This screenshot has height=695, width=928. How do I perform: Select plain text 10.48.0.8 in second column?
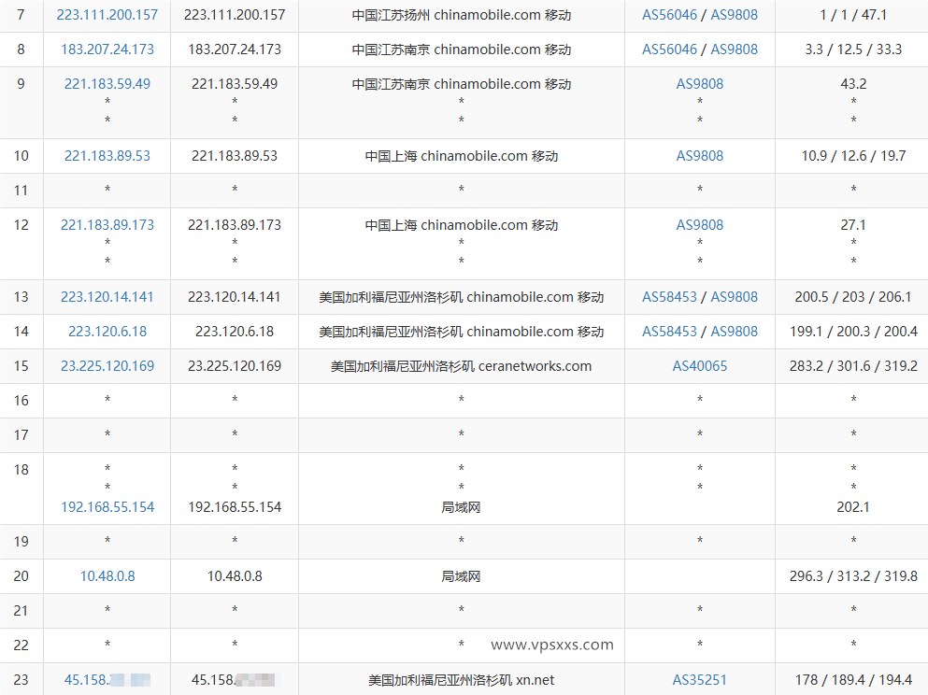(235, 576)
